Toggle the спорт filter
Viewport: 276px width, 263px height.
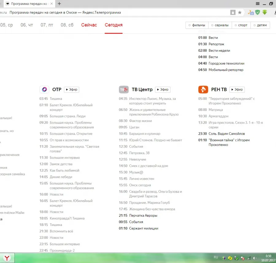(x=241, y=25)
